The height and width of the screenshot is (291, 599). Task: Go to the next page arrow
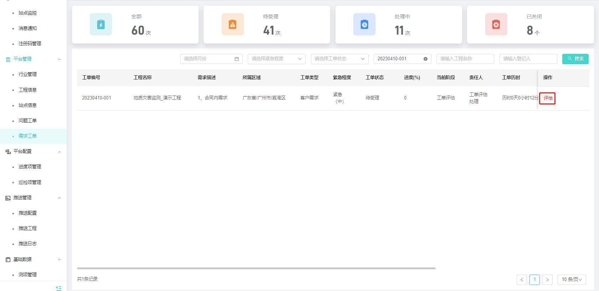click(547, 280)
